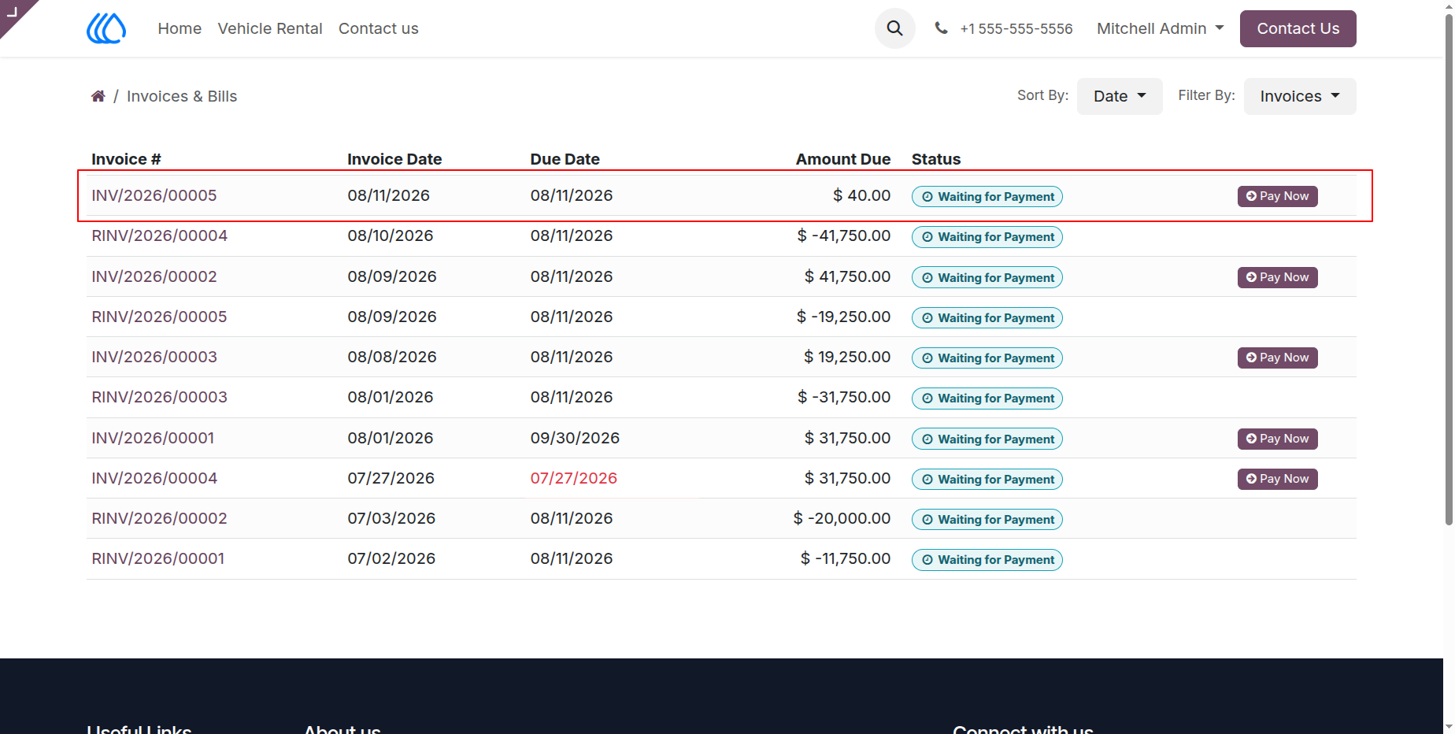Pay Now for invoice INV/2026/00004
Screen dimensions: 1455x734
1277,479
